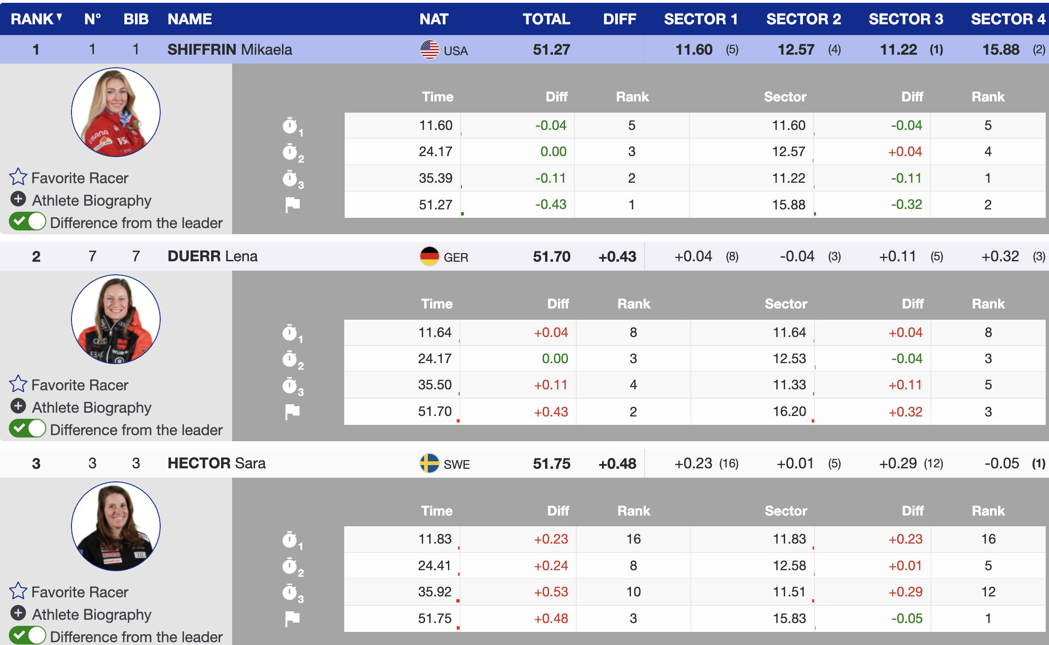The image size is (1049, 645).
Task: Click the SECTOR 3 column header
Action: coord(906,19)
